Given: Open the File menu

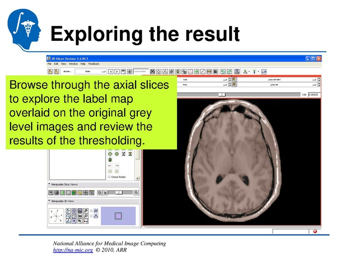Looking at the screenshot, I should click(x=49, y=64).
